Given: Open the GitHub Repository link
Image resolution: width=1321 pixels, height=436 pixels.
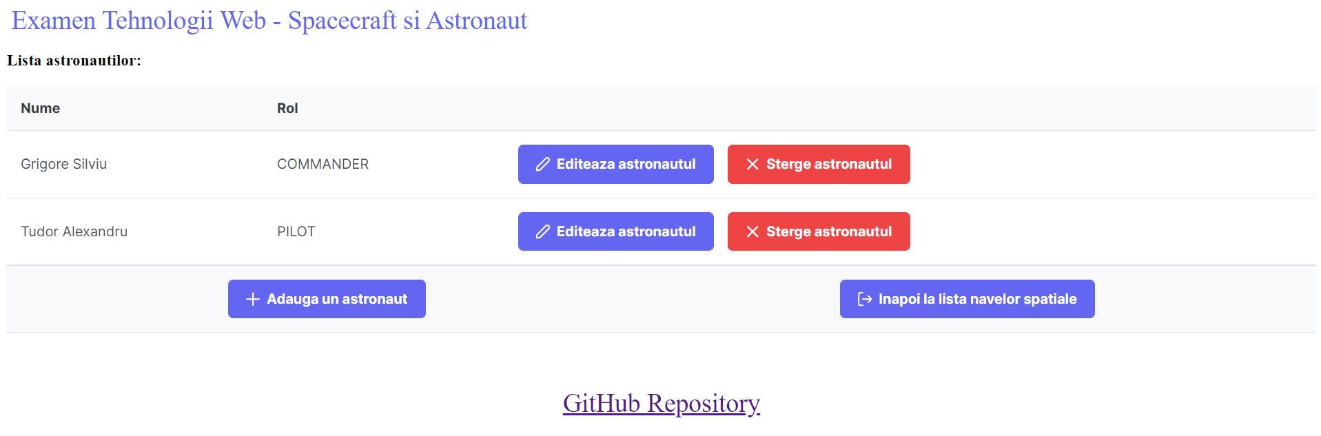Looking at the screenshot, I should [660, 404].
